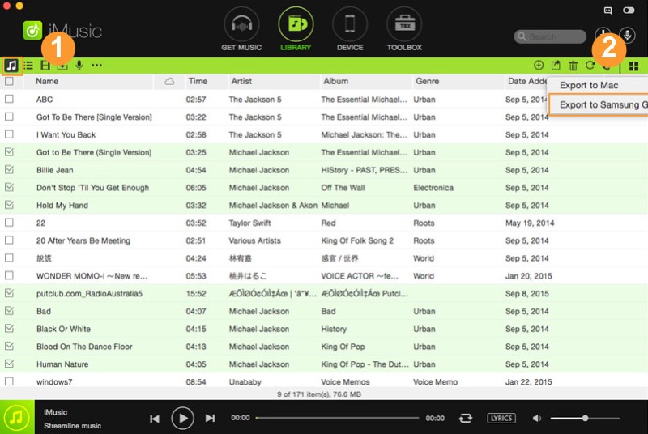Click the iMusic logo icon
The height and width of the screenshot is (434, 648).
(x=32, y=31)
